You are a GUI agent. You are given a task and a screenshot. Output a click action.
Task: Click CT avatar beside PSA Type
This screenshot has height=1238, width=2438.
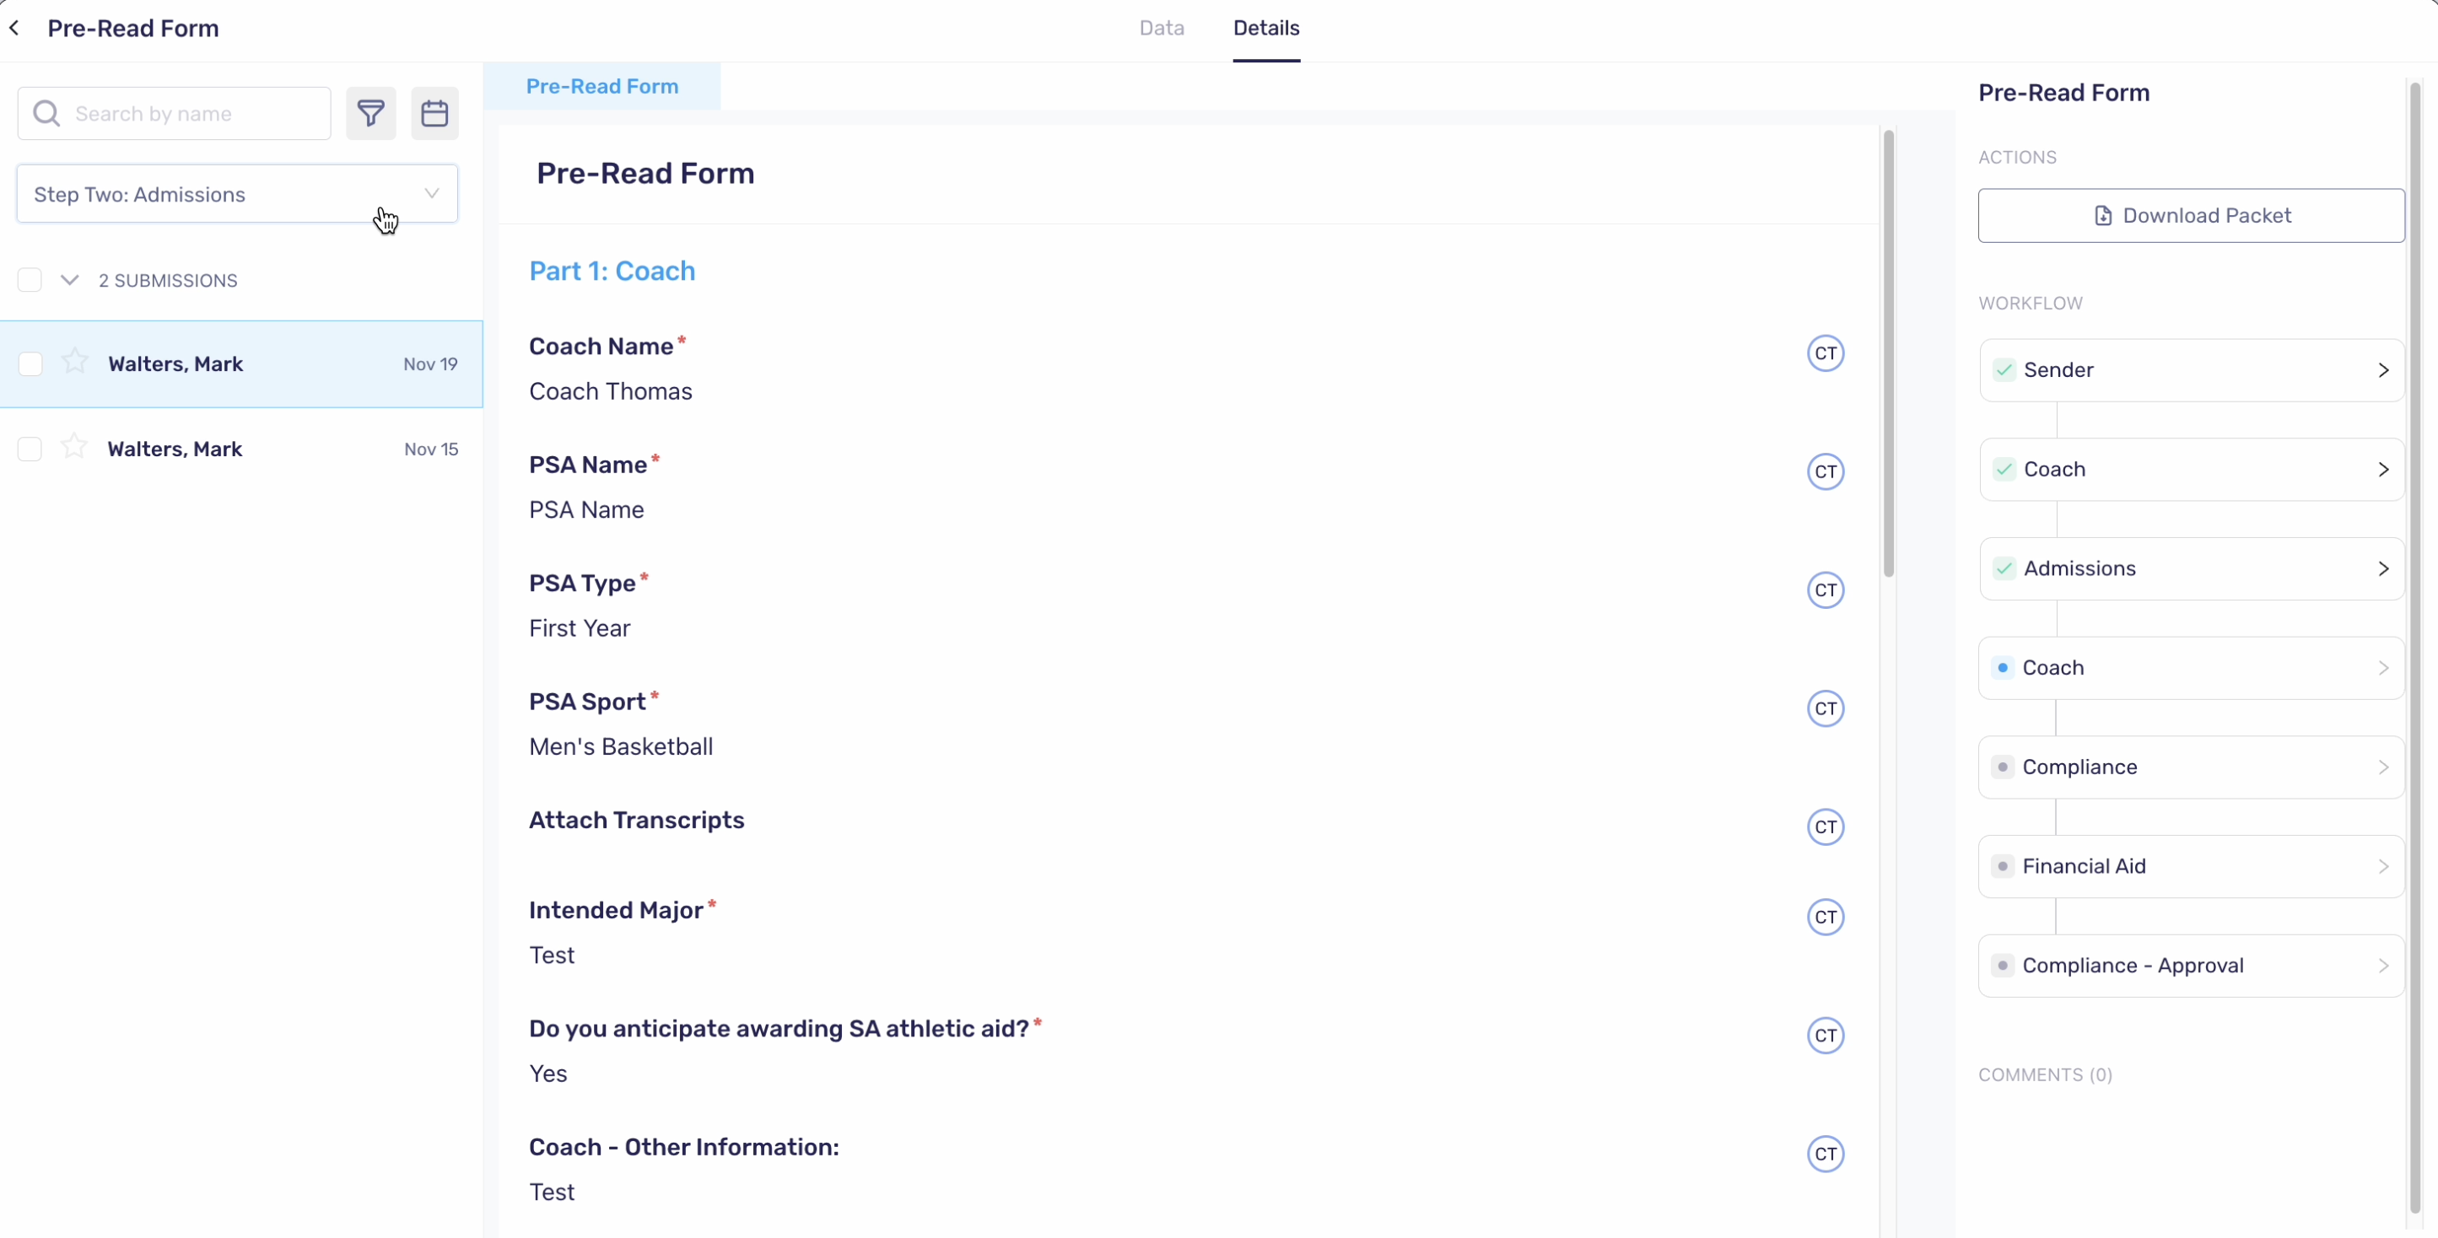(x=1826, y=590)
